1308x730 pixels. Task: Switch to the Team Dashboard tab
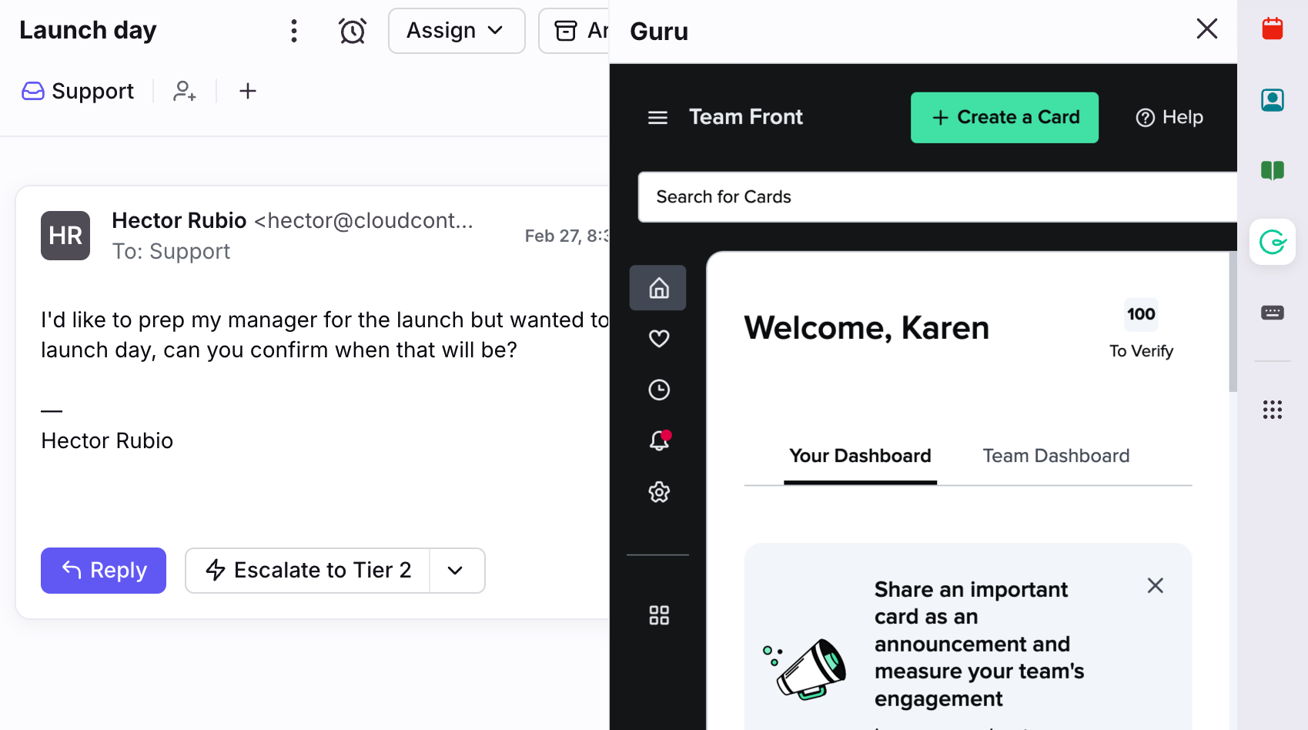[x=1055, y=456]
